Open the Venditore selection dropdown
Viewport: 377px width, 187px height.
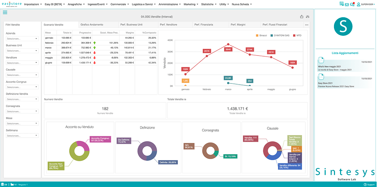[x=22, y=63]
